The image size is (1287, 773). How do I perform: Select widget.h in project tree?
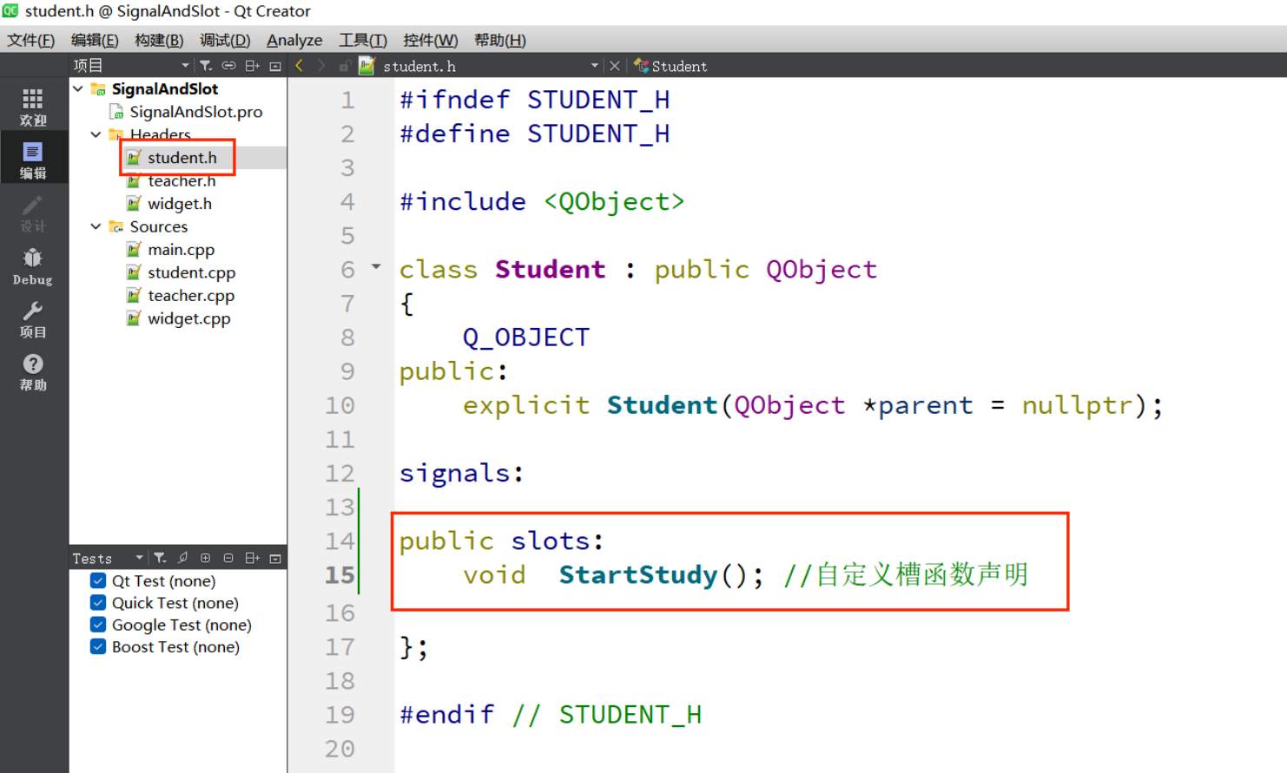tap(180, 204)
